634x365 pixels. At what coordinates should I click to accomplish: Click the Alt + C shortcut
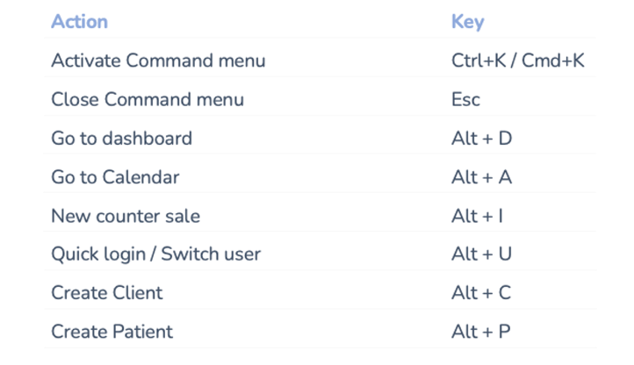(x=481, y=293)
